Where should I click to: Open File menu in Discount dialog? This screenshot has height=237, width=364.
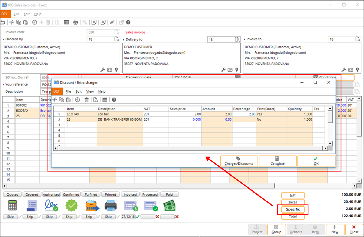click(x=68, y=92)
